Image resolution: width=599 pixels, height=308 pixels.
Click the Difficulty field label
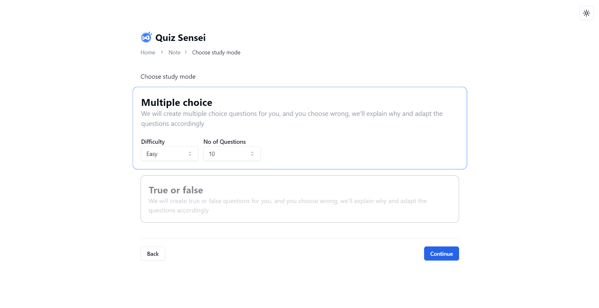click(x=153, y=142)
